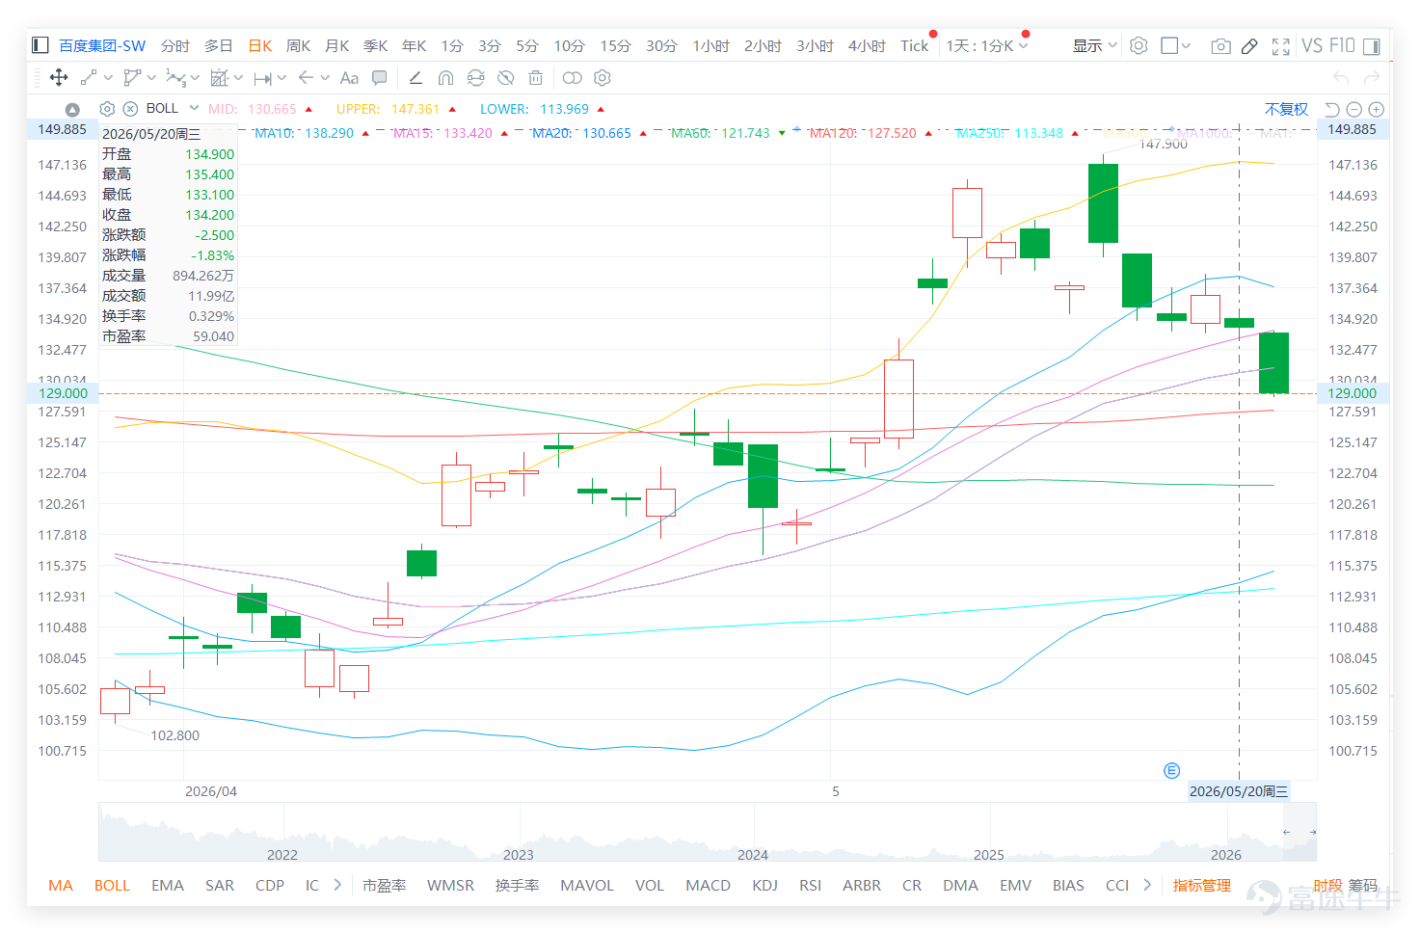Redo the last drawing action
The width and height of the screenshot is (1420, 933).
[1372, 78]
